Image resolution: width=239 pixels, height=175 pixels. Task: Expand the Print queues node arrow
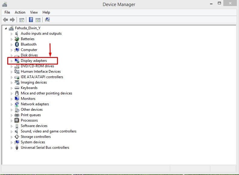(x=11, y=115)
